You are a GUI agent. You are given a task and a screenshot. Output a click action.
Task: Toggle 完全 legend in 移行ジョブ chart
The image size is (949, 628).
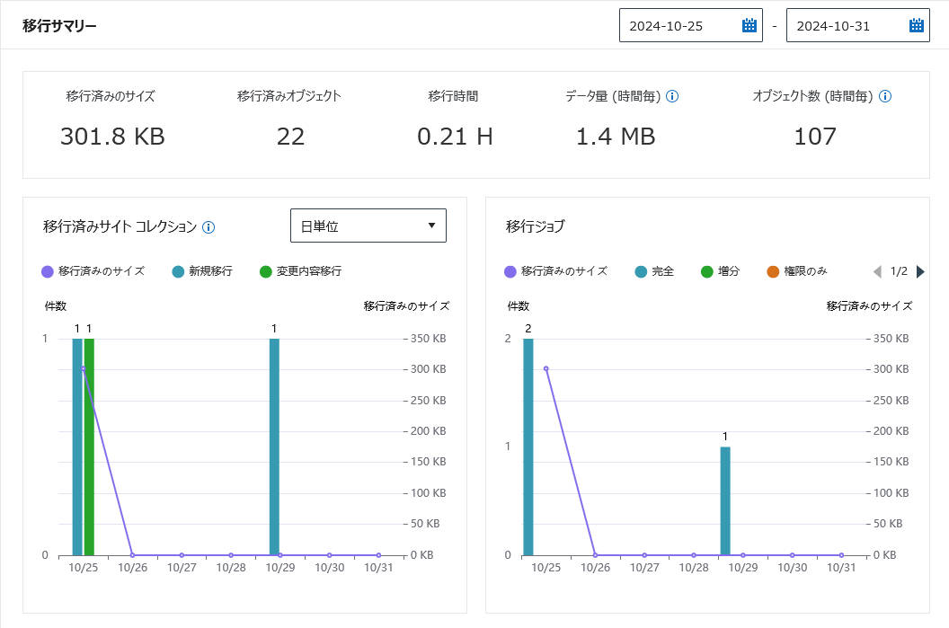(x=654, y=271)
